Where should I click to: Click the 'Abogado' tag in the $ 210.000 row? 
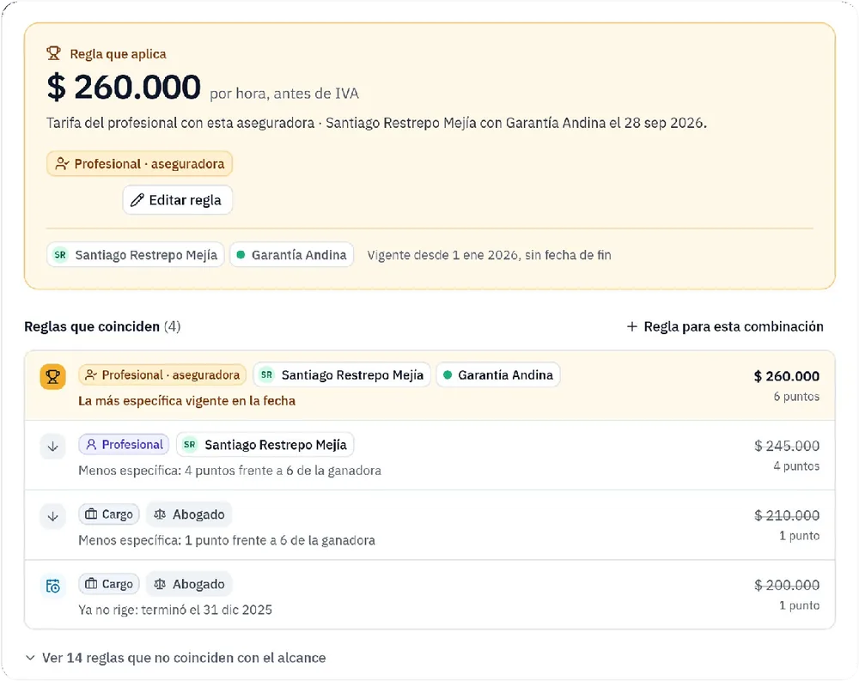(x=189, y=514)
